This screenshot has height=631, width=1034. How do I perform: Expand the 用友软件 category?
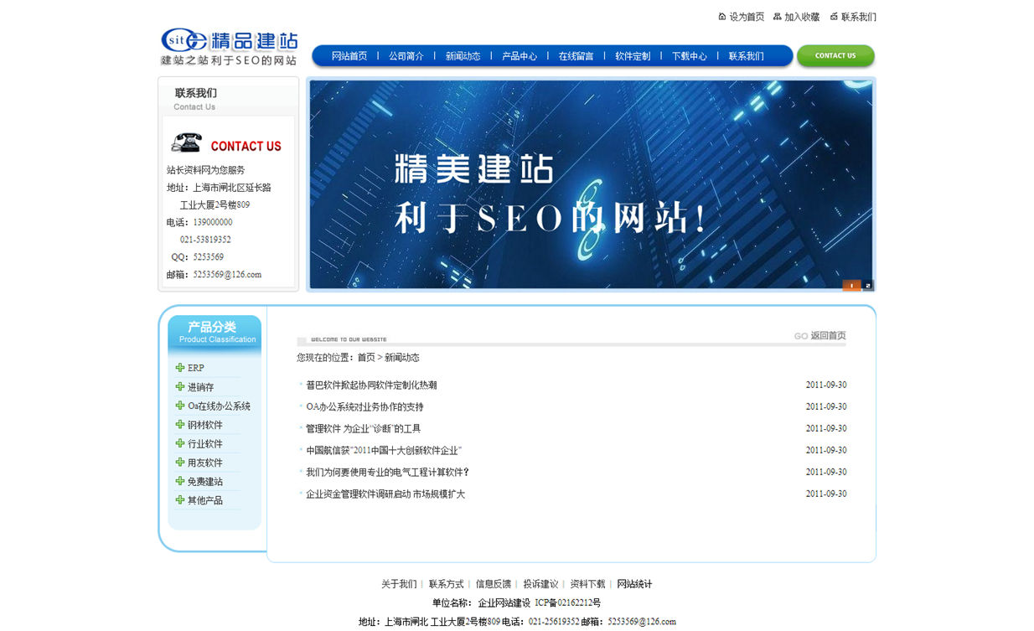pos(204,463)
